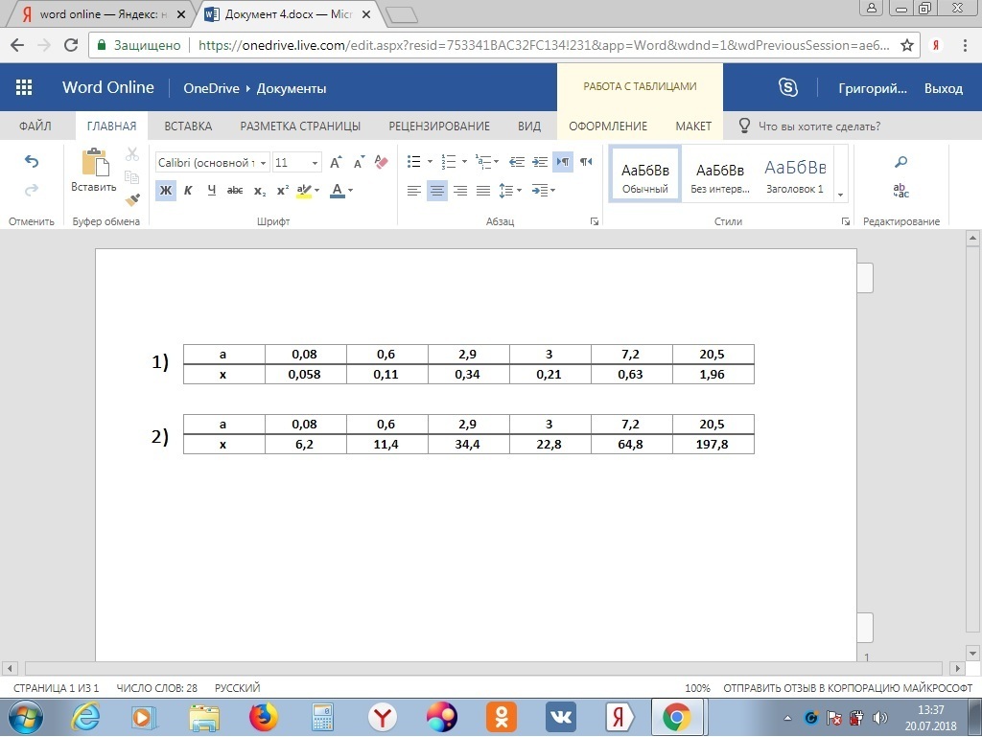Increase paragraph indent
The width and height of the screenshot is (982, 737).
pyautogui.click(x=539, y=162)
